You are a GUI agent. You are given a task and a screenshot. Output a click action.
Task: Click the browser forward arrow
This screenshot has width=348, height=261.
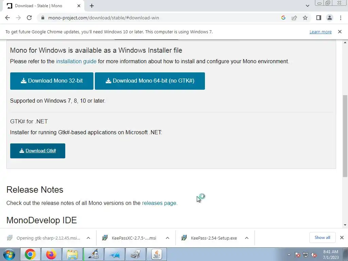(18, 18)
